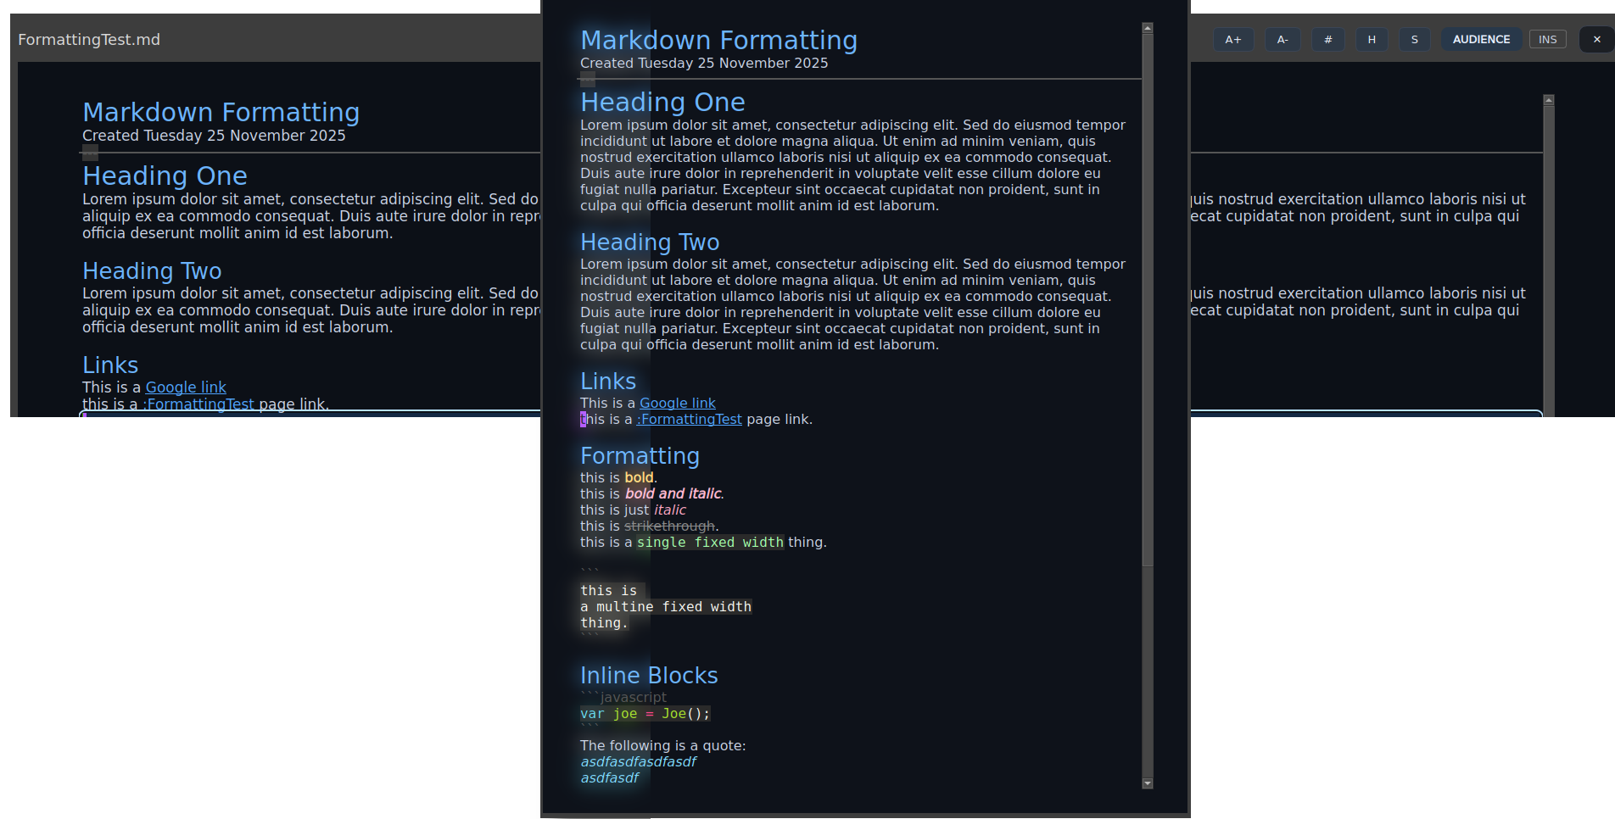1615x819 pixels.
Task: Click the editor pane scrollbar up arrow
Action: pos(1549,98)
